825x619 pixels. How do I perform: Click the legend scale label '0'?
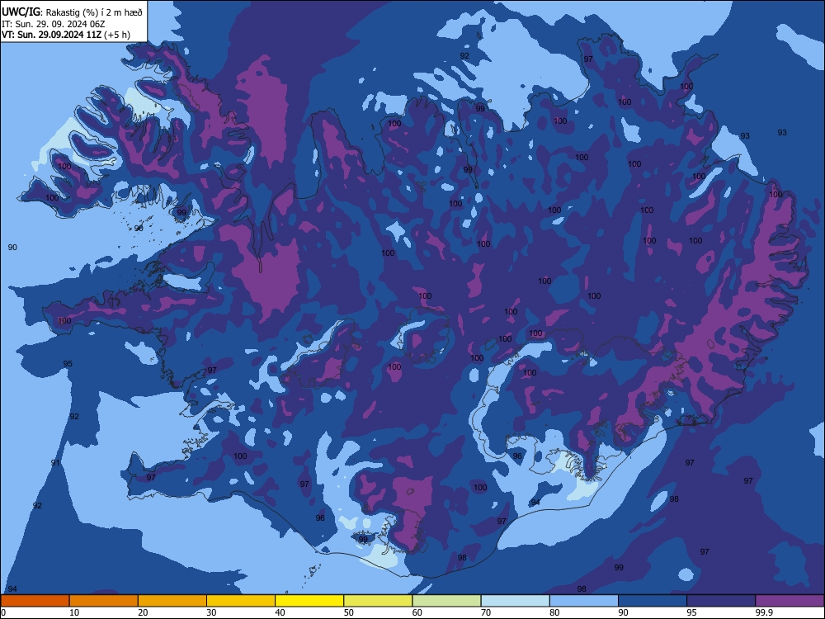pos(3,612)
